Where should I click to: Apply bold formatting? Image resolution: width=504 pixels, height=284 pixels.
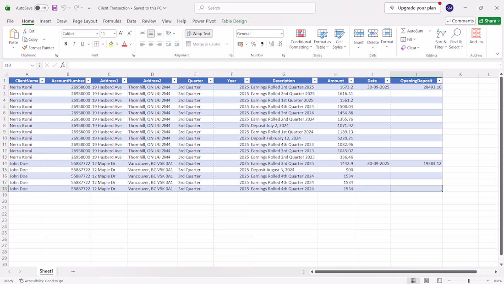click(66, 44)
